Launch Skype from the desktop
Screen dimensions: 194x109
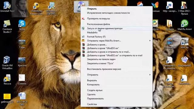tap(22, 25)
